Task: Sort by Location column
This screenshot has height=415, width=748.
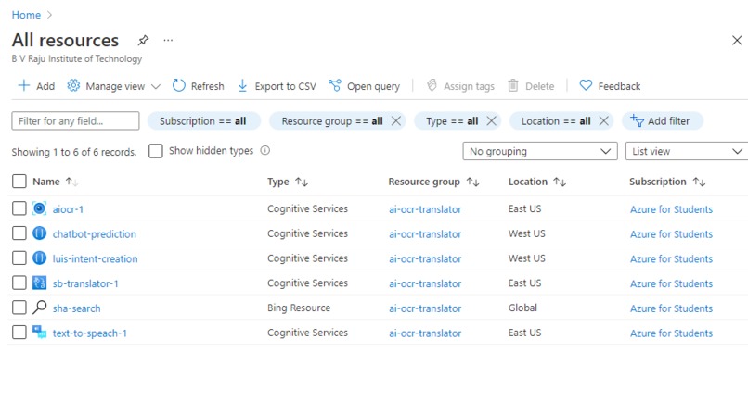Action: tap(537, 182)
